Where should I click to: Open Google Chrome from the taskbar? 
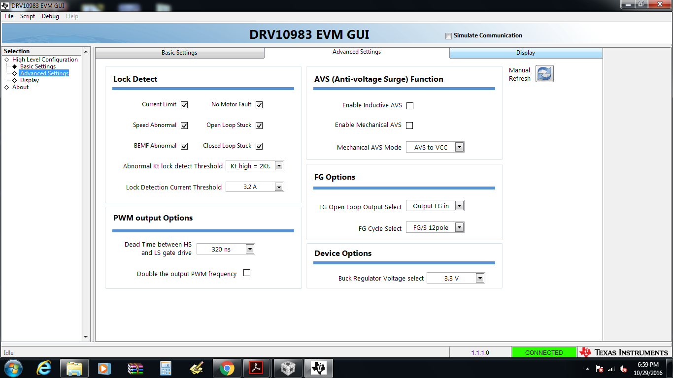(227, 368)
